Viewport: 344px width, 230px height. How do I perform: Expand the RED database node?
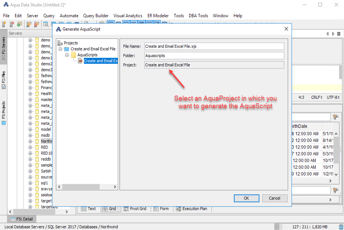tap(30, 147)
